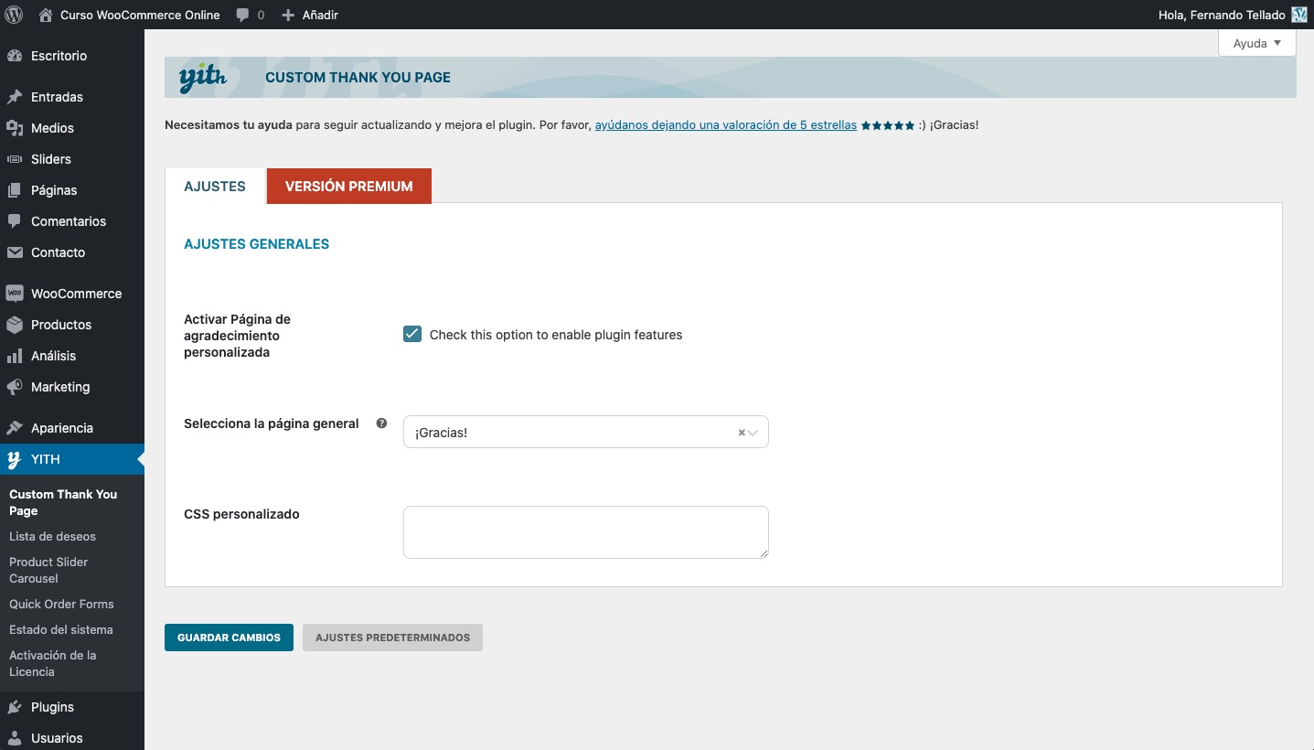The image size is (1314, 750).
Task: Click the WordPress logo icon
Action: click(x=15, y=15)
